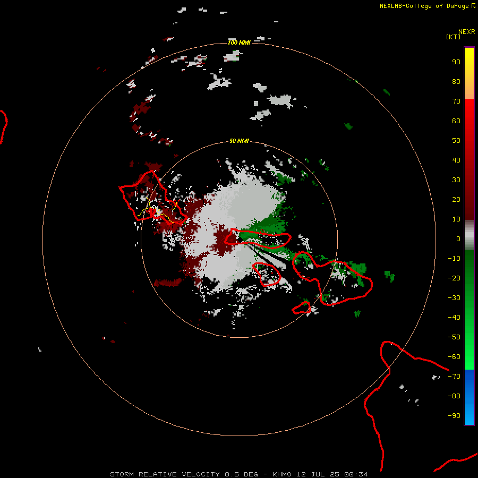Pick the -40 scale label
Viewport: 478px width, 478px height.
coord(454,318)
